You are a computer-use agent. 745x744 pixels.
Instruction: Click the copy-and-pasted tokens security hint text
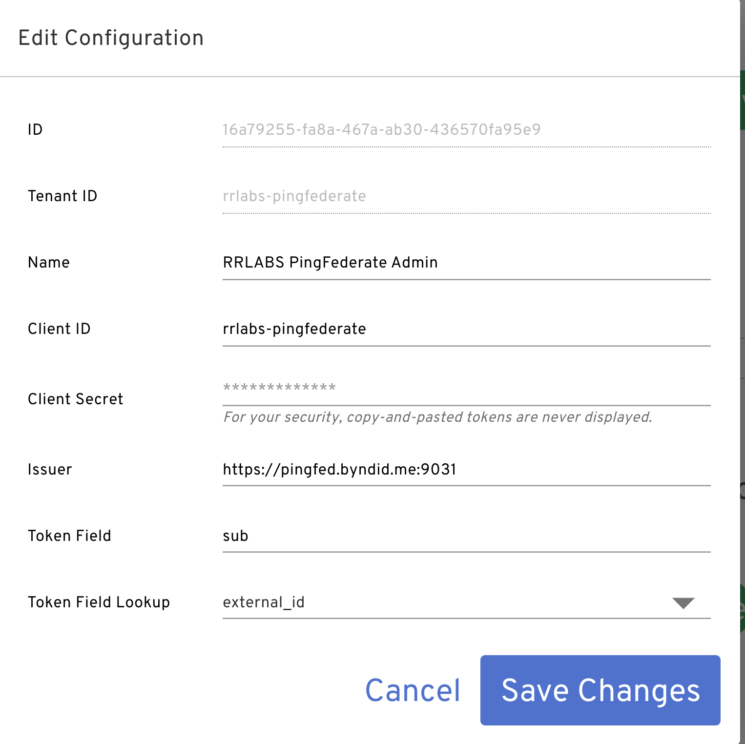click(x=437, y=417)
